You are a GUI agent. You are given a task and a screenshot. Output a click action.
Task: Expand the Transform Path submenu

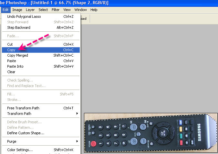[x=41, y=114]
